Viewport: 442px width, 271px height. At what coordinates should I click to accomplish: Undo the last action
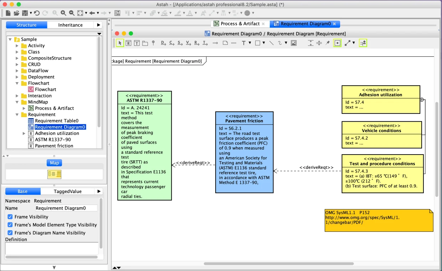(37, 13)
